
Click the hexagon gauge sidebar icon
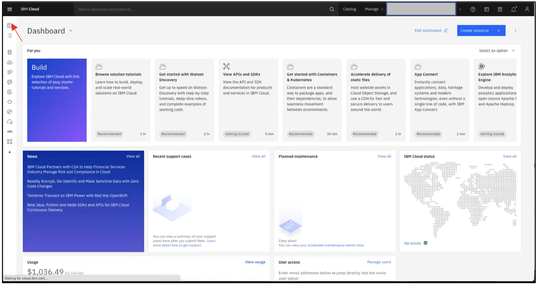point(9,112)
